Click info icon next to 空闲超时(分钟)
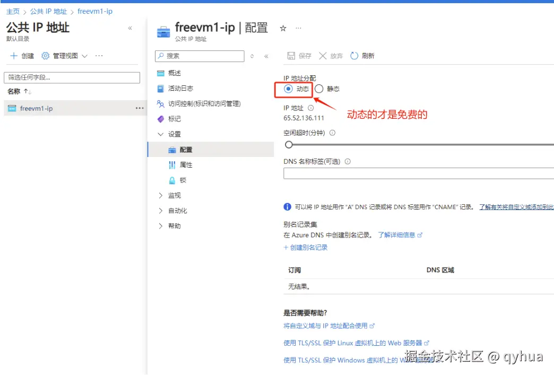The width and height of the screenshot is (554, 375). (333, 133)
